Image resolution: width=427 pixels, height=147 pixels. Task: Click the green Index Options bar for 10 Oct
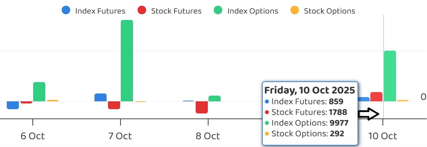pyautogui.click(x=390, y=76)
